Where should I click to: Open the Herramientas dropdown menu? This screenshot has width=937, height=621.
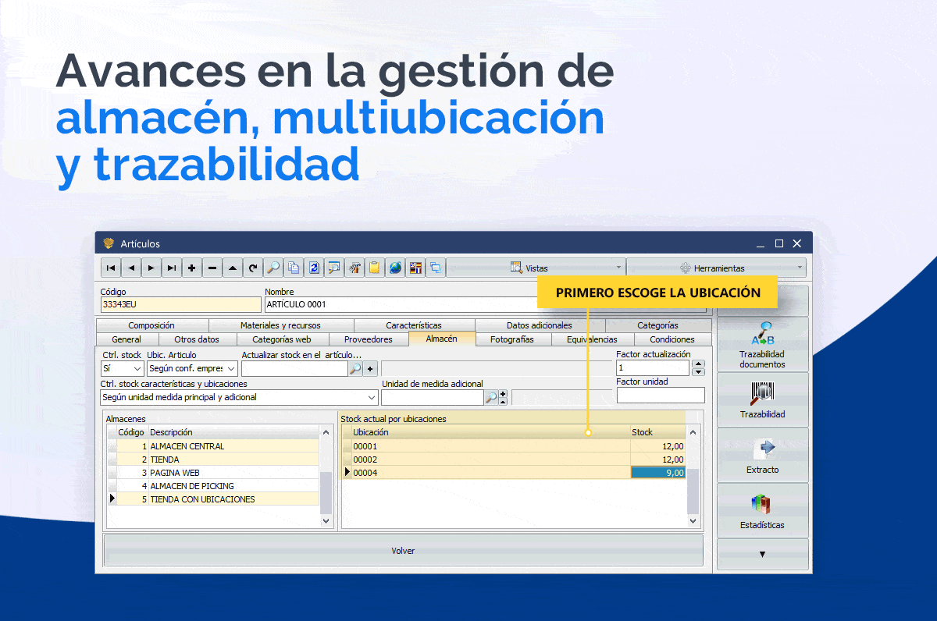[x=716, y=268]
